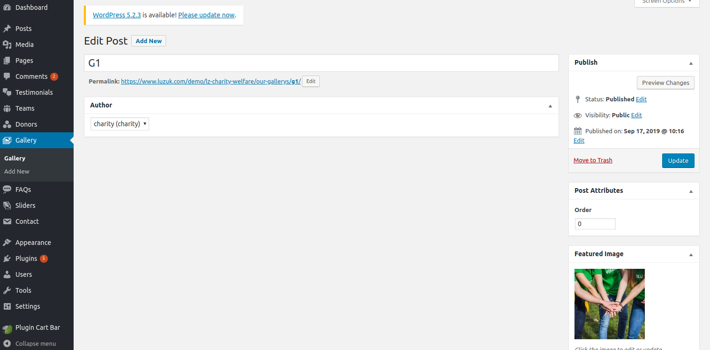Click the calendar icon beside Published on
The height and width of the screenshot is (350, 710).
point(578,131)
